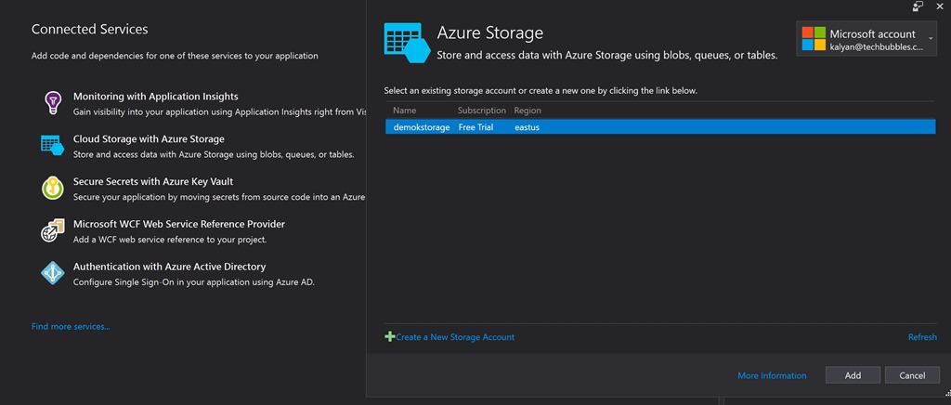Click the Microsoft account logo
The height and width of the screenshot is (405, 951).
pos(814,39)
